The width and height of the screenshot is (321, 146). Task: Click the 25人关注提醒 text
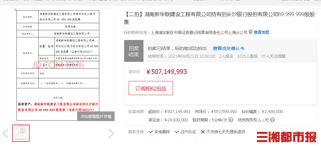coord(273,56)
